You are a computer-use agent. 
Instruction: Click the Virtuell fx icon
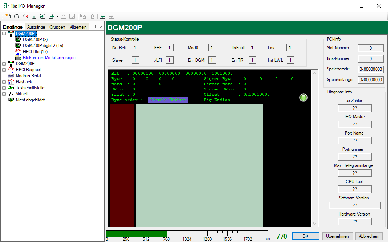11,94
